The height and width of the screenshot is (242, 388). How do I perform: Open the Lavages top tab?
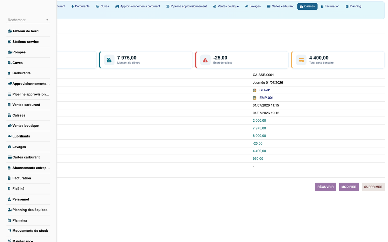[253, 6]
